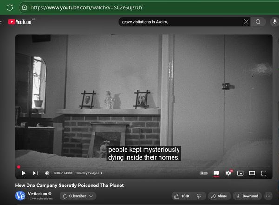Reload the page with the browser refresh icon
Image resolution: width=279 pixels, height=205 pixels.
click(x=10, y=7)
